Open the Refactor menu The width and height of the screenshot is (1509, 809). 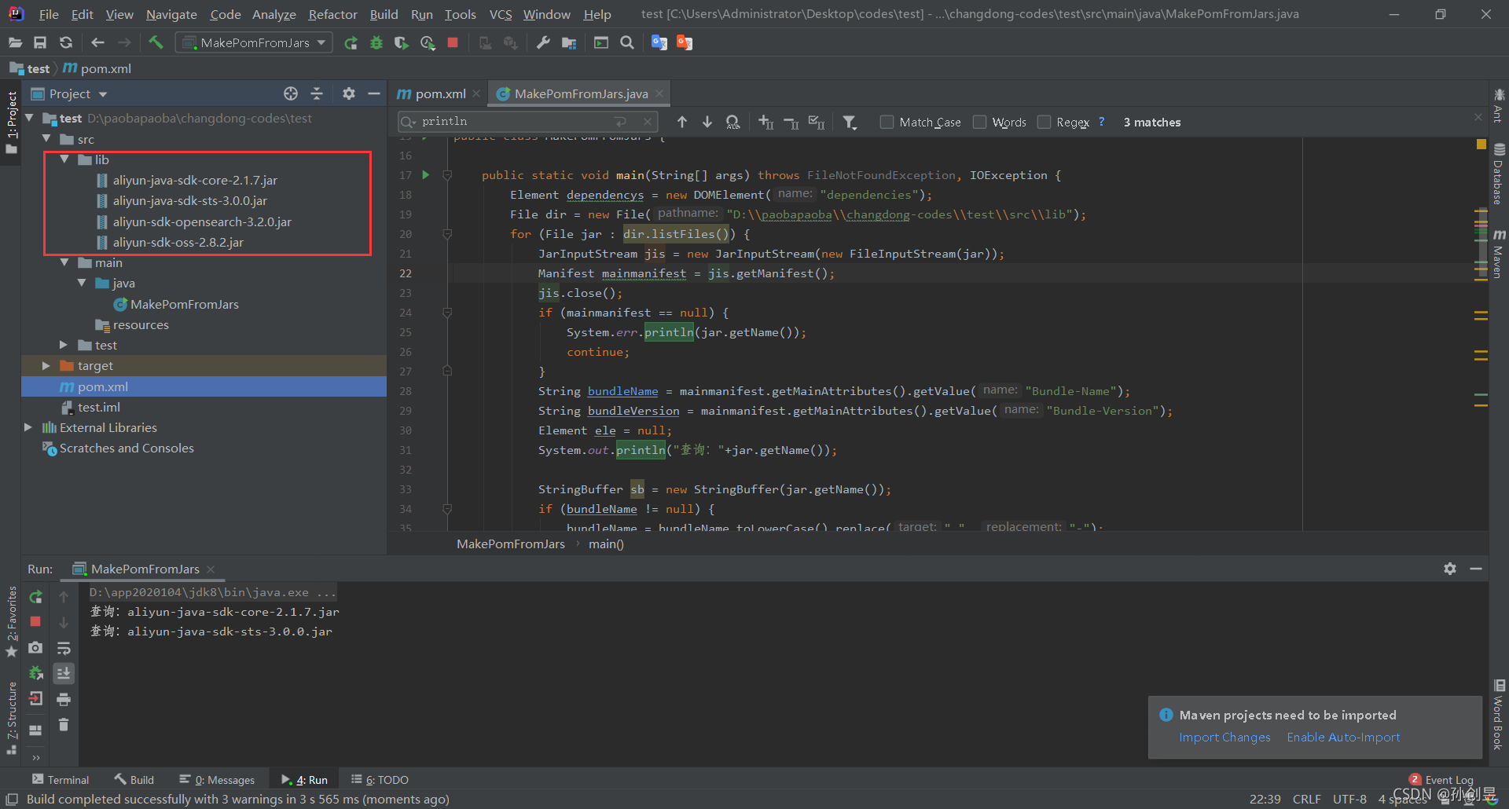click(332, 14)
